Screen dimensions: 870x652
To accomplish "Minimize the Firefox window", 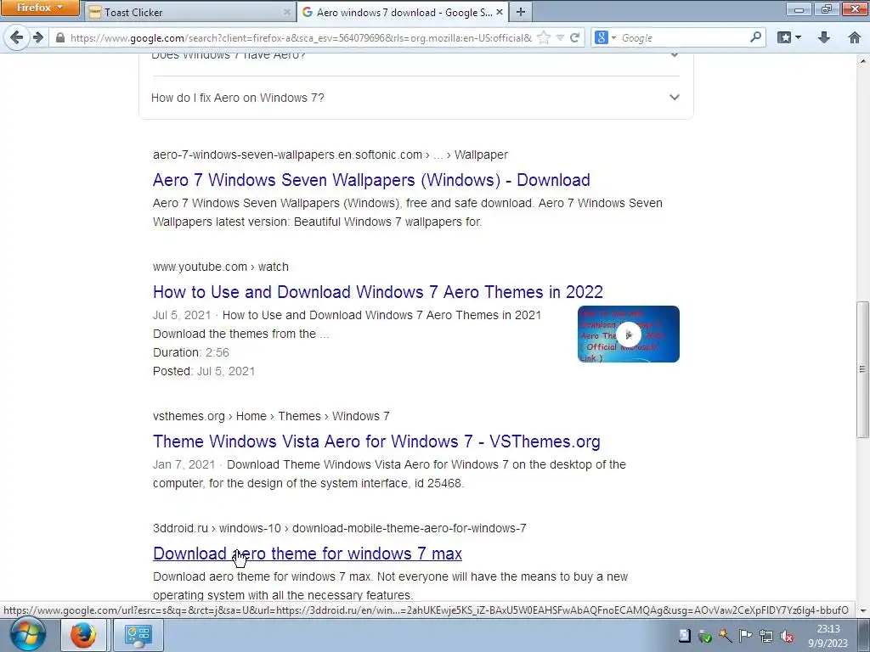I will (x=799, y=8).
